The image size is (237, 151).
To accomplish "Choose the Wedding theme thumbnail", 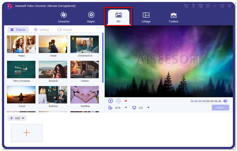I will click(85, 95).
